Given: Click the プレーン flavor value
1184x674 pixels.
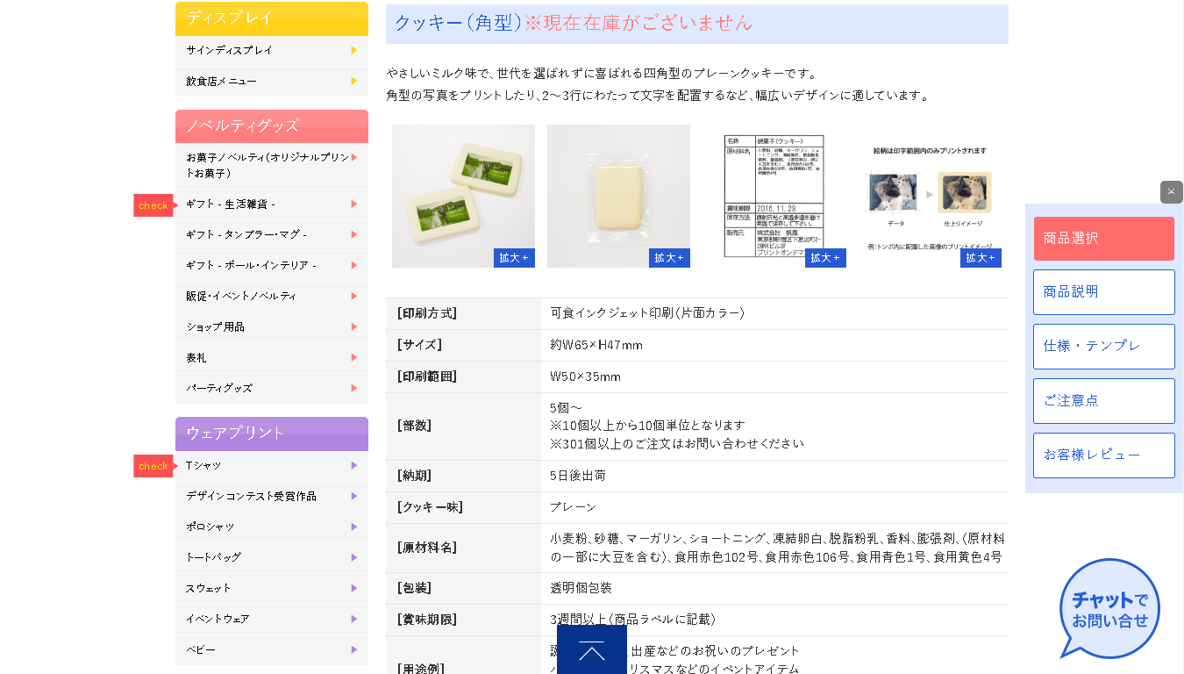Looking at the screenshot, I should click(x=574, y=507).
